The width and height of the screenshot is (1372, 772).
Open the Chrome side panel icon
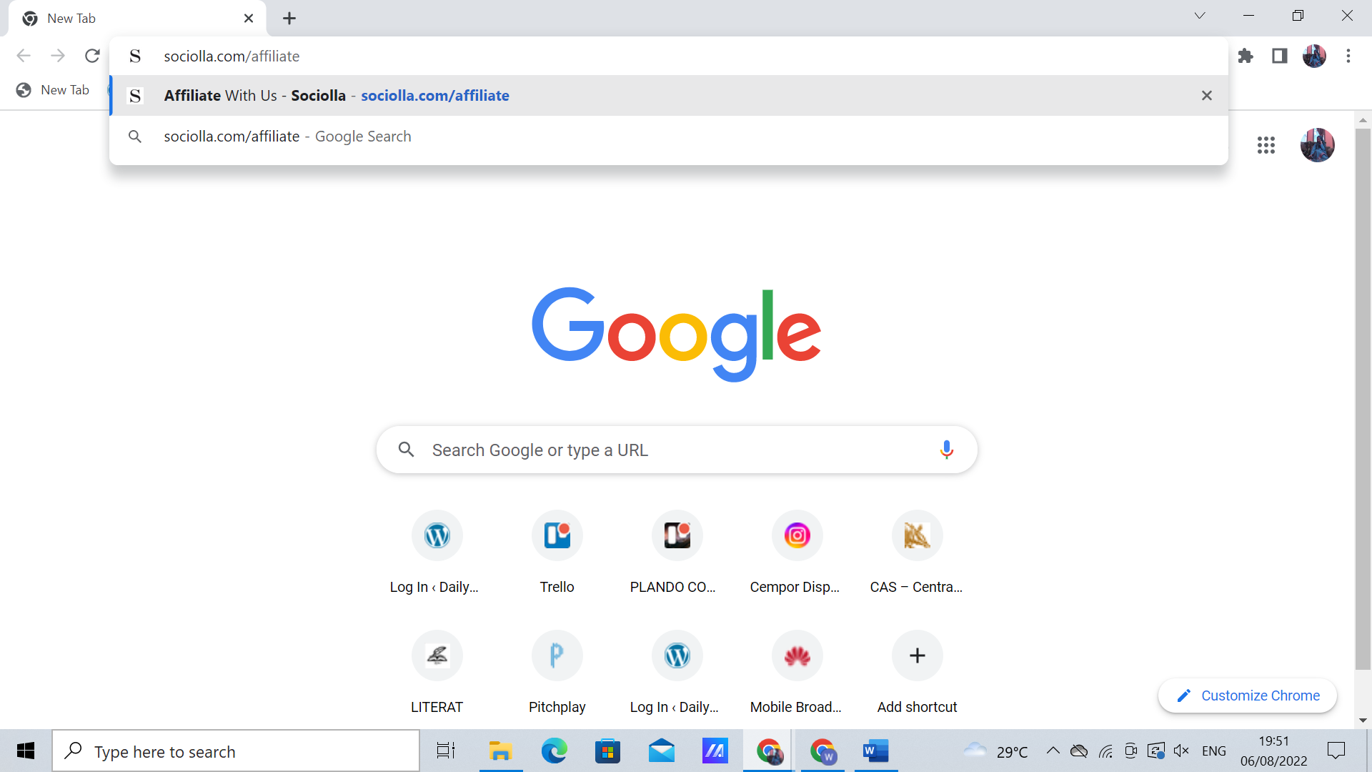point(1280,56)
